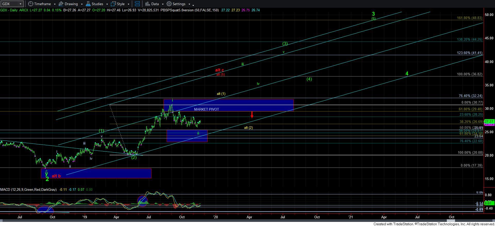495x226 pixels.
Task: Select the MARKET PIVOT text label
Action: click(x=206, y=109)
